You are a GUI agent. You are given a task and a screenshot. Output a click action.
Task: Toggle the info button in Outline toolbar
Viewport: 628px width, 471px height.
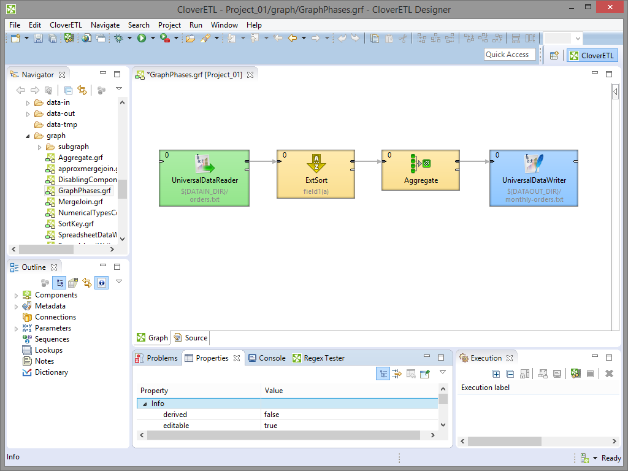(101, 283)
